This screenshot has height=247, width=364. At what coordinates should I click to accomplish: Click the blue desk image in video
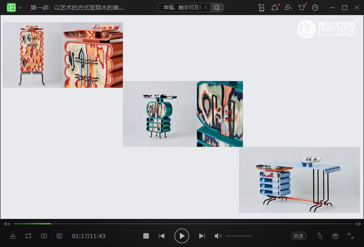299,180
